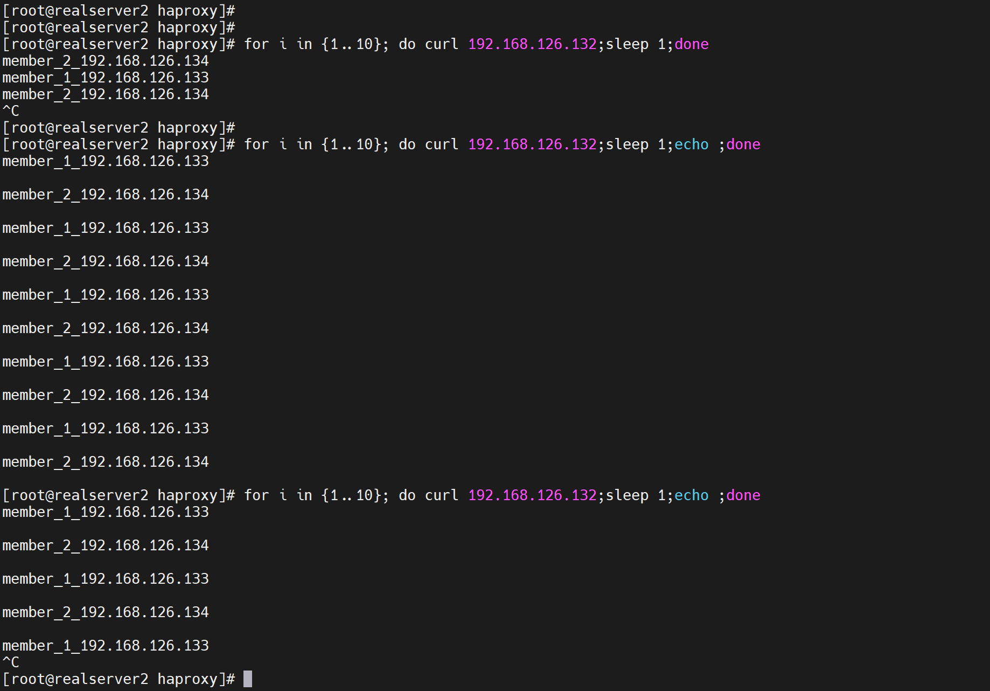Click "root@realserver2" in the topmost prompt

[x=80, y=11]
